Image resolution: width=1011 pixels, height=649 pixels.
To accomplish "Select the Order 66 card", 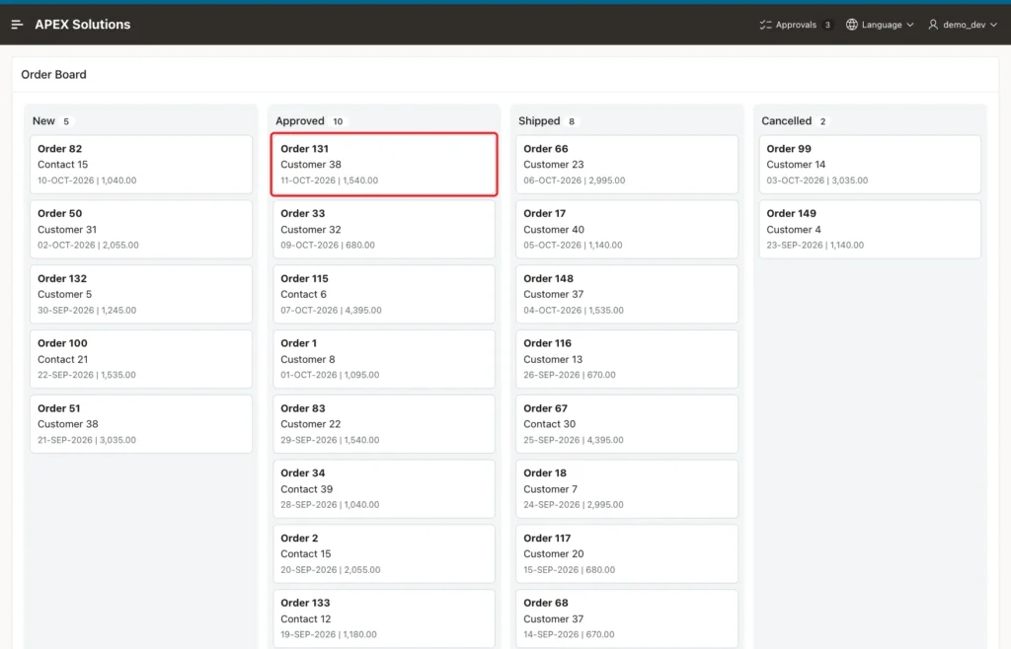I will point(627,164).
